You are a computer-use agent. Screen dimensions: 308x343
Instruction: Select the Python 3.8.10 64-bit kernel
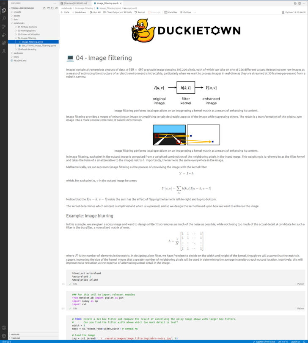point(294,12)
